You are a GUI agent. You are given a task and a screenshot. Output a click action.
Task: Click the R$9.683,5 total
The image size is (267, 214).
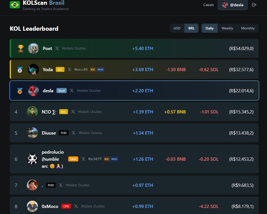click(242, 185)
